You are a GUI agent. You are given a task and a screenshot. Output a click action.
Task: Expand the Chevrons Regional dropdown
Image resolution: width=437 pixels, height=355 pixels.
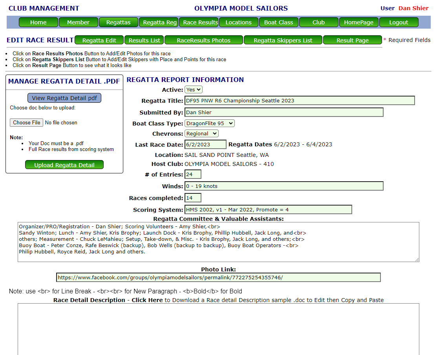[201, 134]
